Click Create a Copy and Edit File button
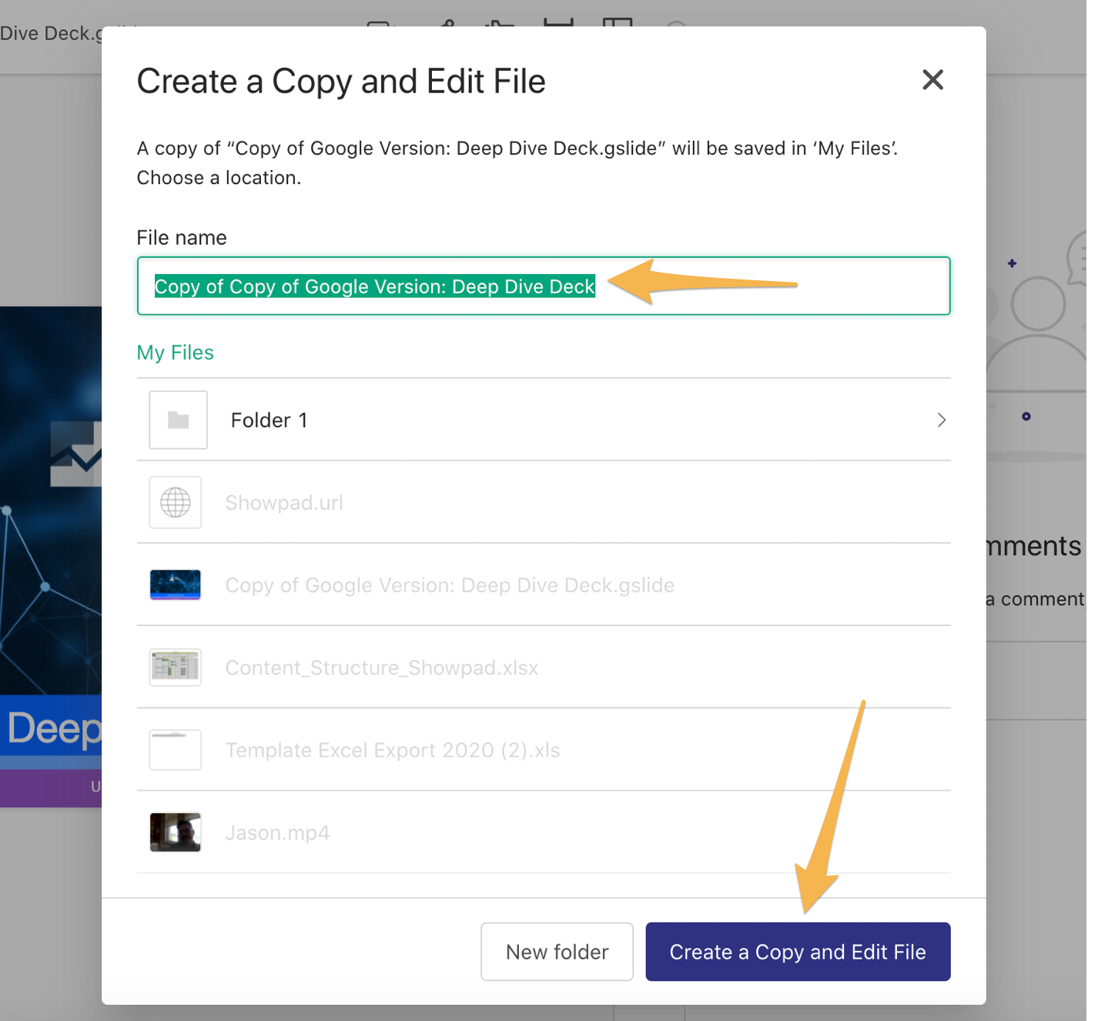 point(798,952)
